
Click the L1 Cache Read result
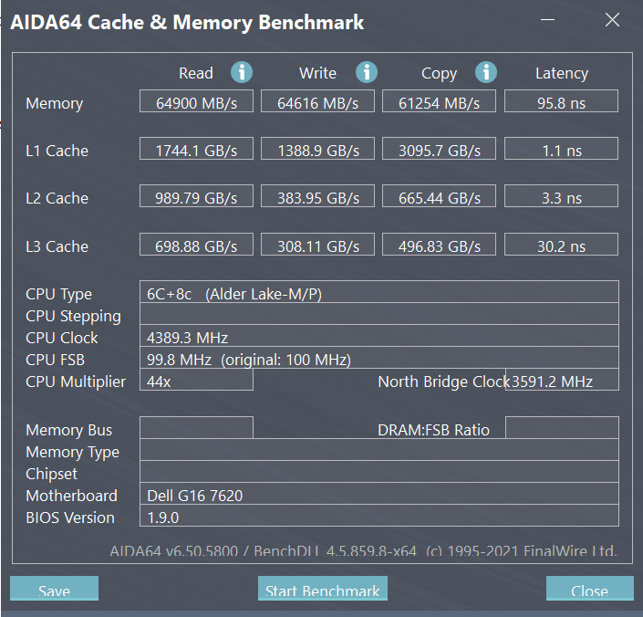click(x=196, y=150)
